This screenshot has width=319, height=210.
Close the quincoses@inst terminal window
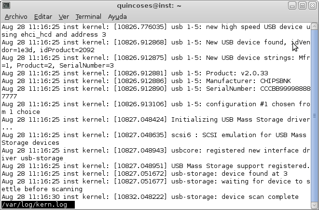click(x=312, y=6)
